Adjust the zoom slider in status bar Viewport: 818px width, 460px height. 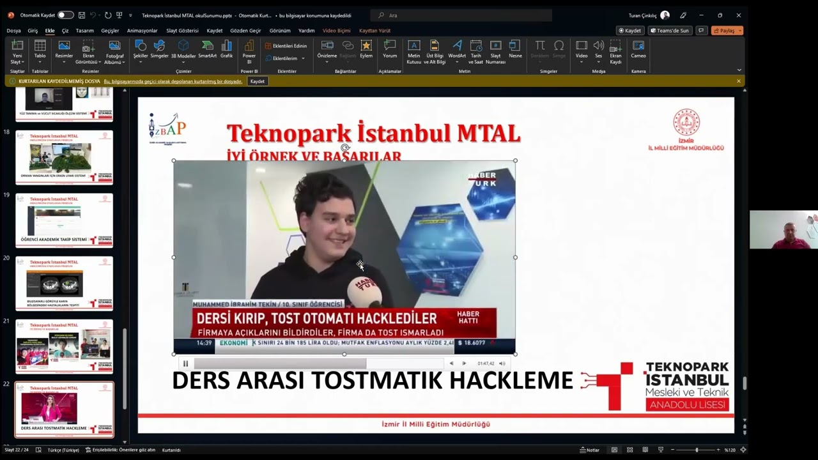tap(697, 450)
